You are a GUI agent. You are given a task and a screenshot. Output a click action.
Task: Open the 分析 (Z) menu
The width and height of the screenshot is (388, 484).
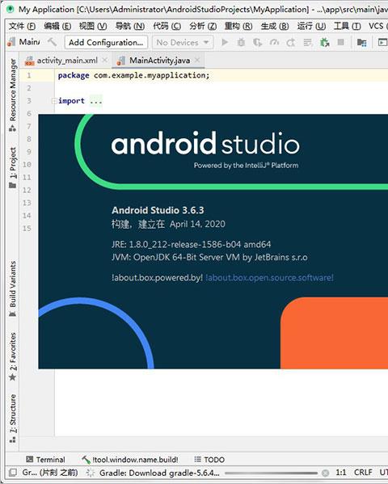203,26
